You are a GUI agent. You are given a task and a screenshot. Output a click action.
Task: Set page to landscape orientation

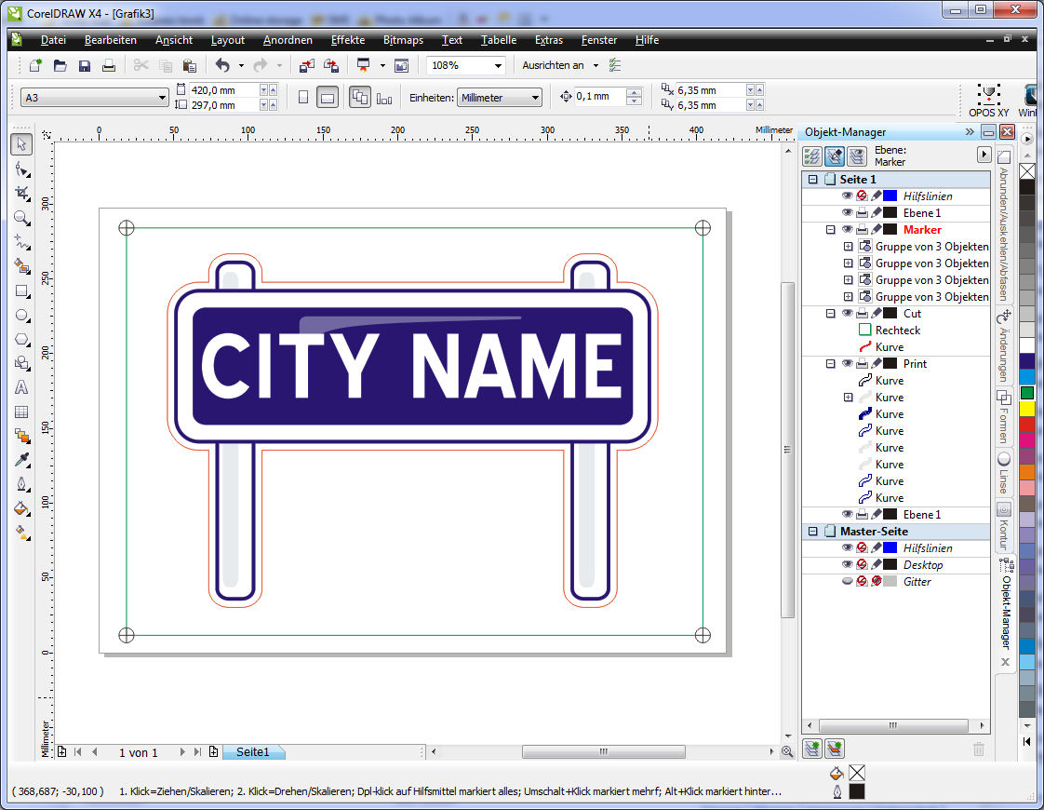[327, 98]
